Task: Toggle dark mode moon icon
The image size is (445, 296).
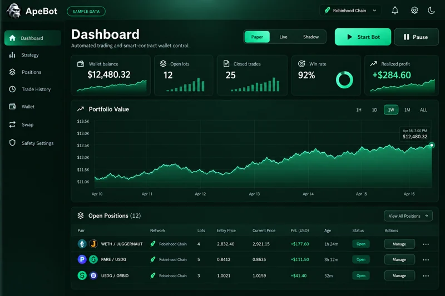Action: [x=431, y=11]
